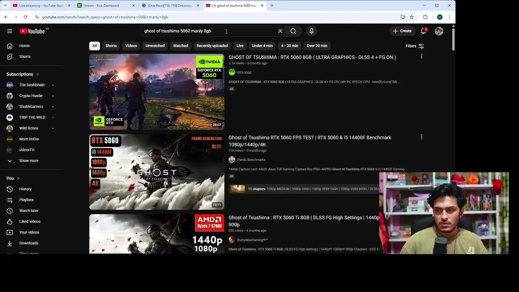Viewport: 519px width, 292px height.
Task: Open more options for RTX 5060 8GB video
Action: pyautogui.click(x=421, y=57)
